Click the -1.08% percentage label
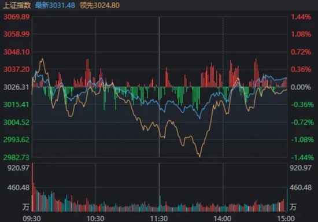 click(x=302, y=140)
